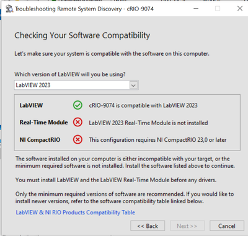This screenshot has height=236, width=248.
Task: Select the NI CompactRIO label
Action: 40,140
